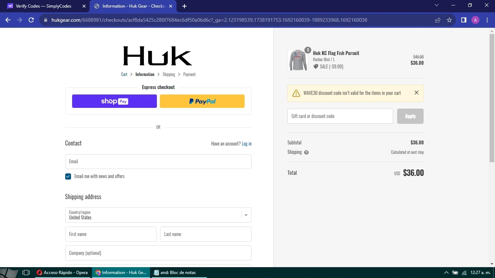
Task: Click the scrollbar down arrow
Action: (x=492, y=264)
